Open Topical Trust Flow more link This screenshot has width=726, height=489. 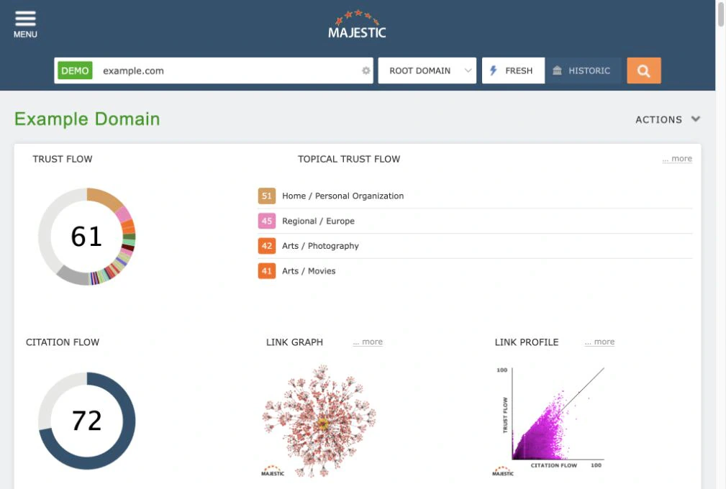coord(676,159)
